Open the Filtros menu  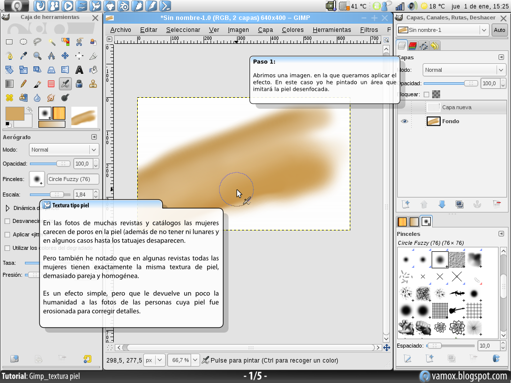click(369, 30)
